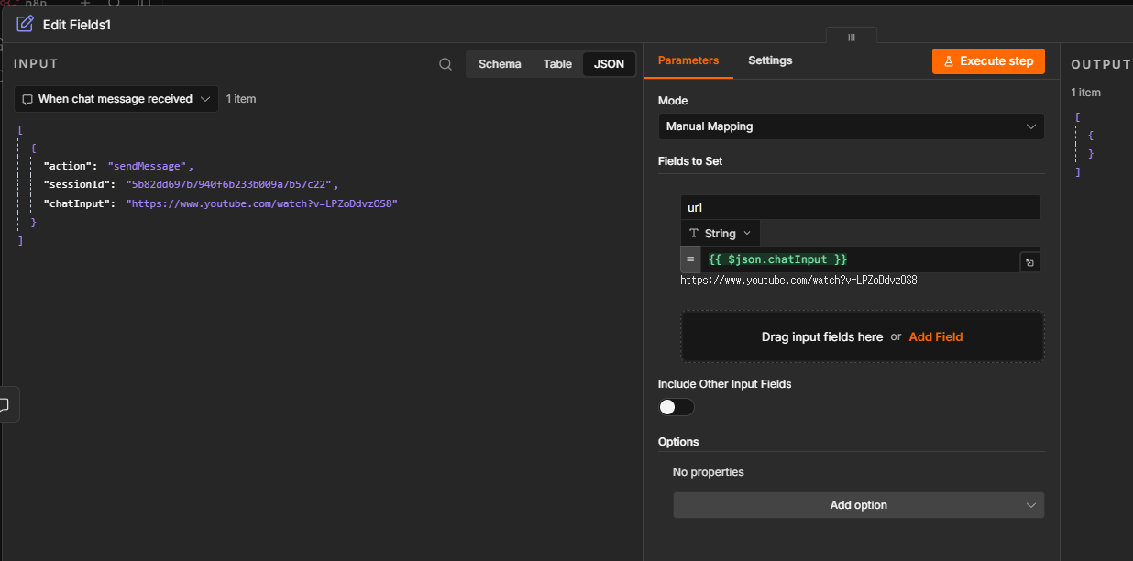The width and height of the screenshot is (1133, 561).
Task: Click chat icon in When chat message received
Action: coord(28,99)
